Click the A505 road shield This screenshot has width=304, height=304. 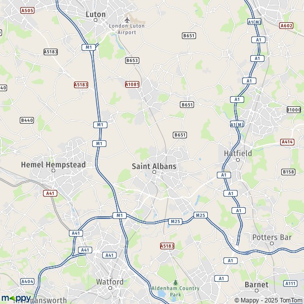coord(27,10)
